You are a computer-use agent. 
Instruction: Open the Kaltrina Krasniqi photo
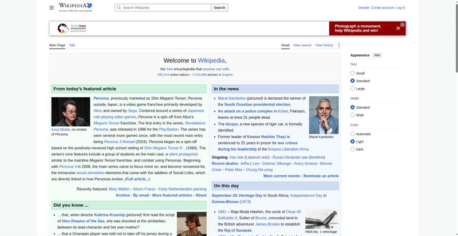coord(192,224)
